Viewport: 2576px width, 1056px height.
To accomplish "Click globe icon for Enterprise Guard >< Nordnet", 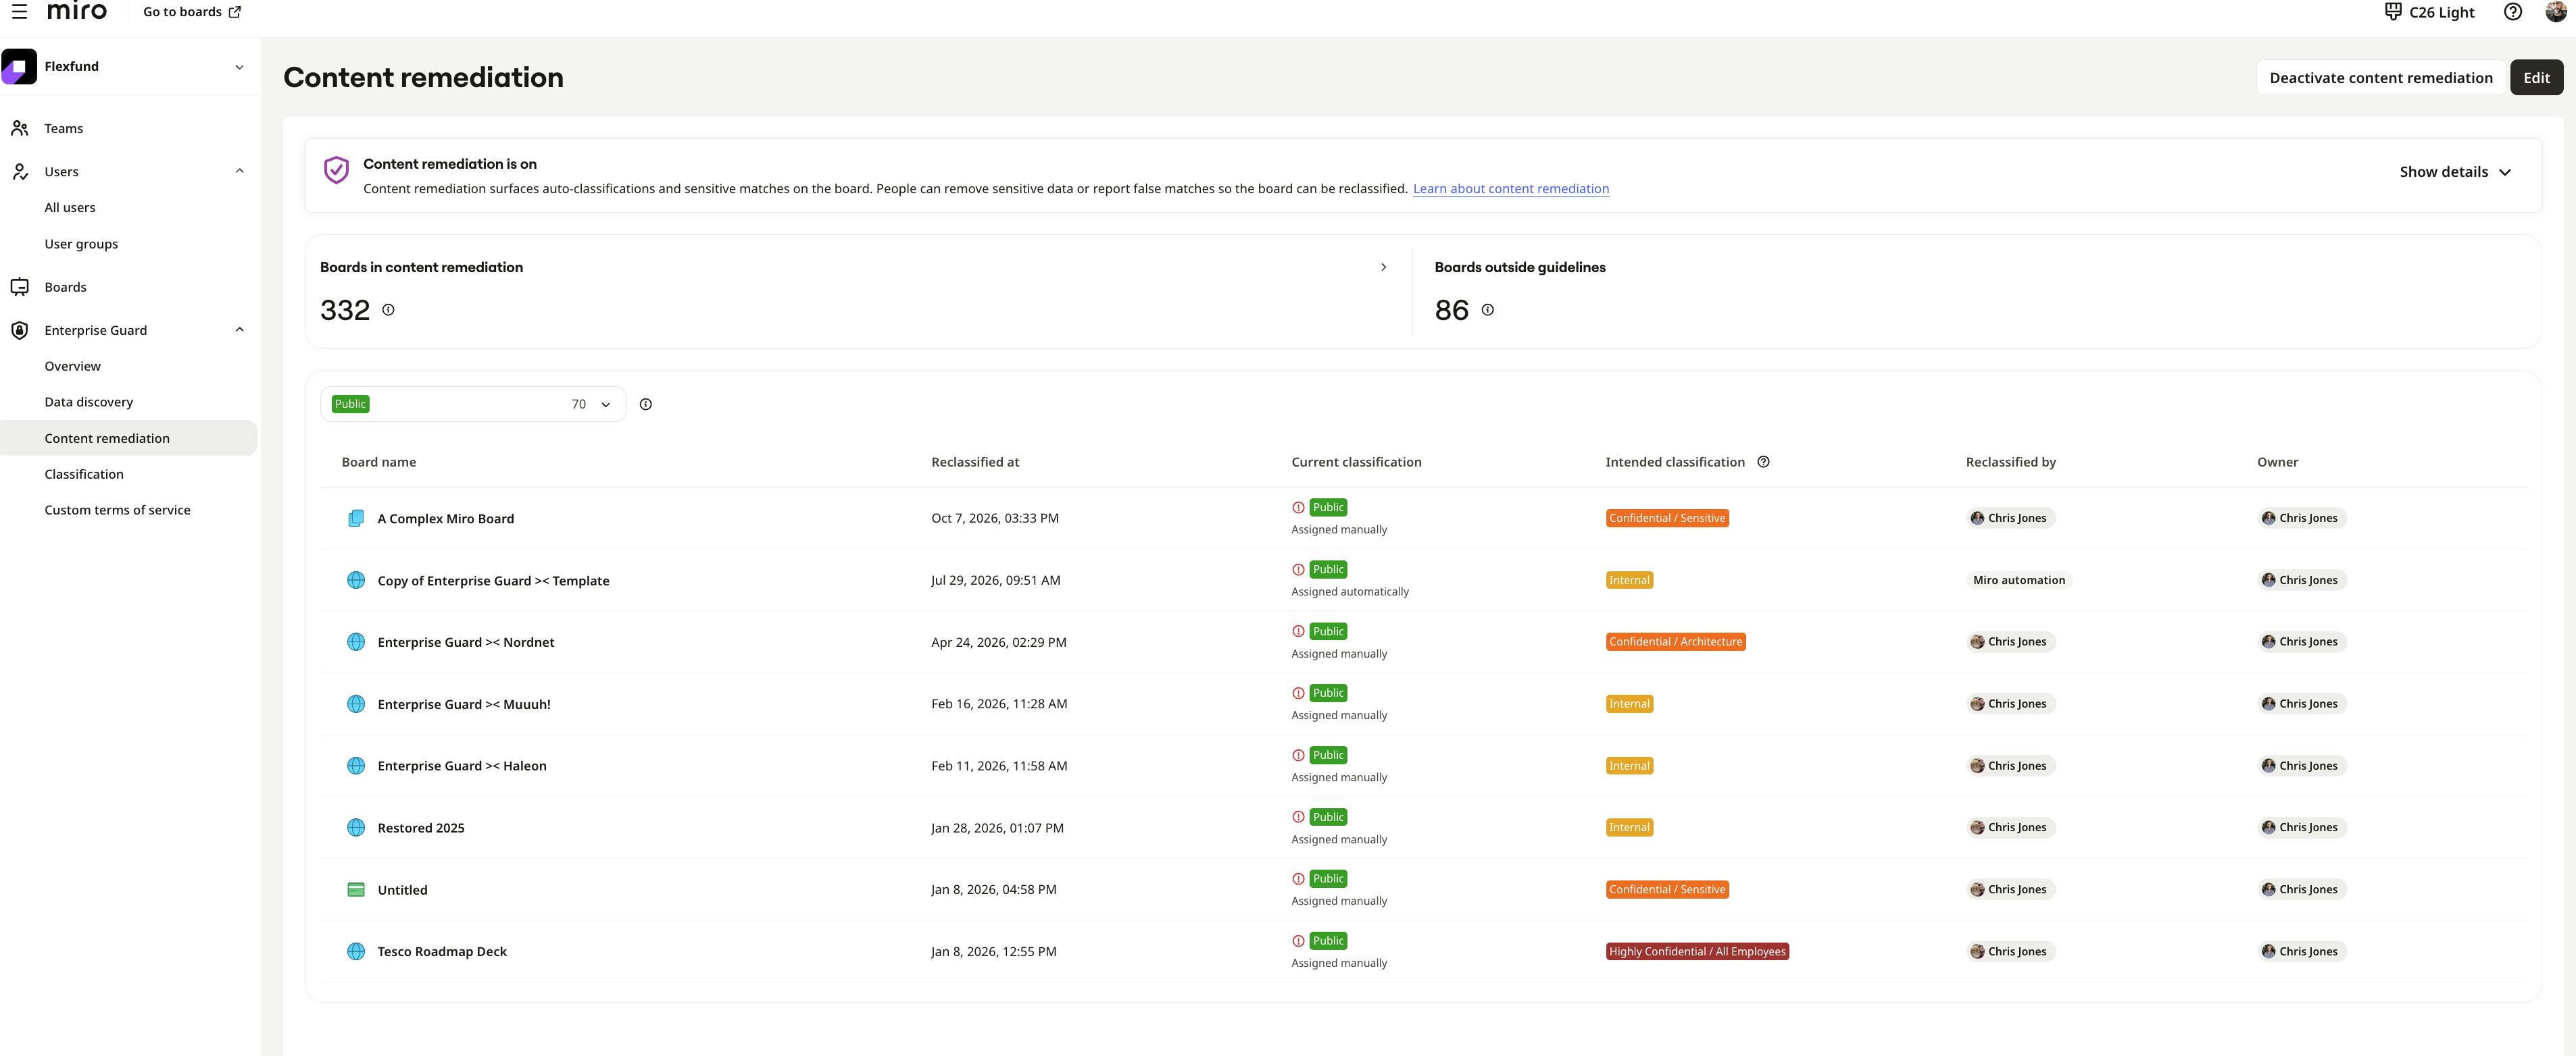I will [356, 642].
